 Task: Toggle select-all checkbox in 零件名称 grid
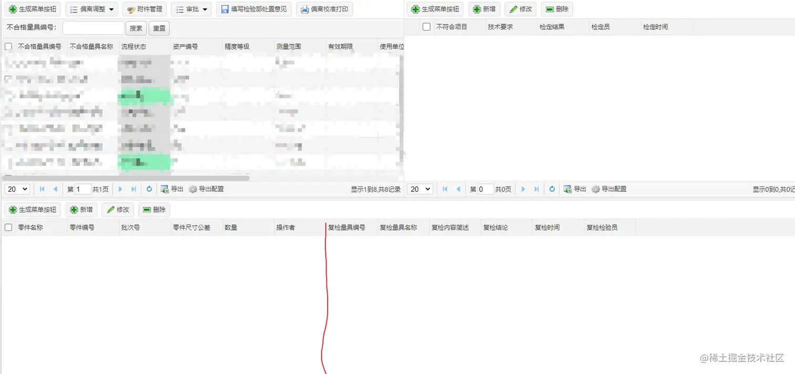tap(8, 227)
